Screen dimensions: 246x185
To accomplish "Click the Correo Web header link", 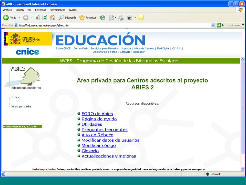I will tap(80, 49).
